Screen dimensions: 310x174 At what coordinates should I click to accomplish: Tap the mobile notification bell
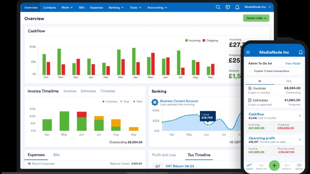[x=301, y=52]
